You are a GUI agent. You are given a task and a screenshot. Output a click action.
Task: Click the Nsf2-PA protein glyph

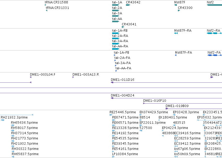215,55
